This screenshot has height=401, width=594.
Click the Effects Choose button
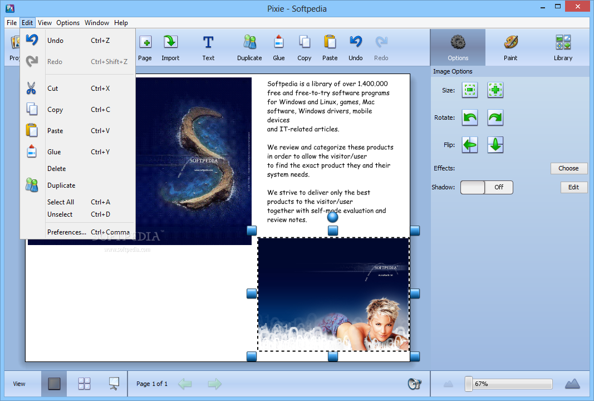(568, 168)
